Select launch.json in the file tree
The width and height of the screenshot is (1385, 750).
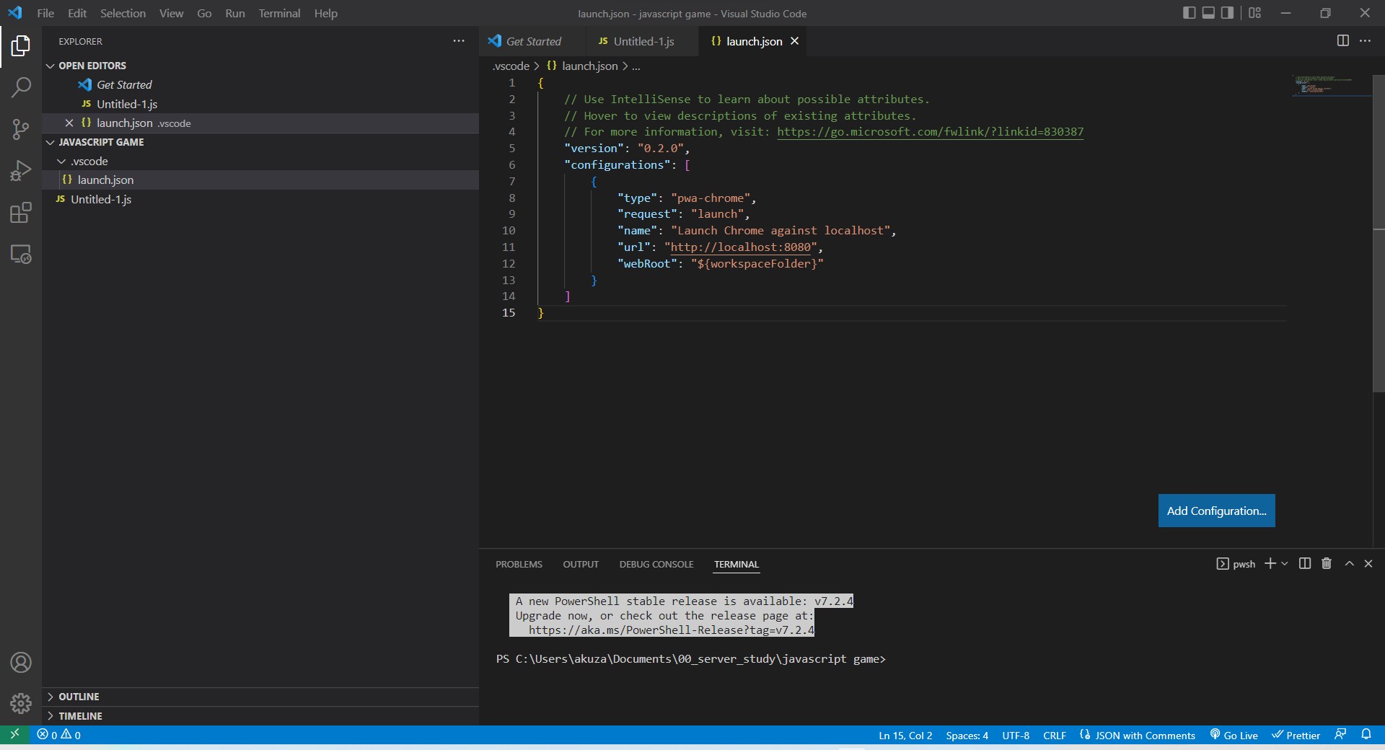click(260, 180)
